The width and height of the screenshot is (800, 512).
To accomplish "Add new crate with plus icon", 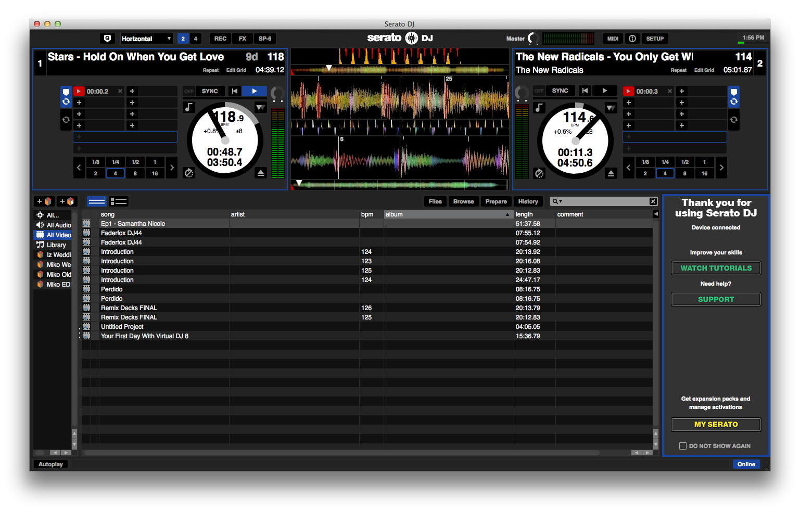I will (44, 201).
